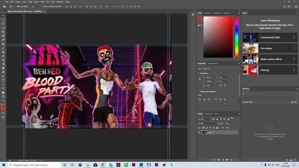Select the Lasso tool
Image resolution: width=299 pixels, height=168 pixels.
pyautogui.click(x=3, y=24)
